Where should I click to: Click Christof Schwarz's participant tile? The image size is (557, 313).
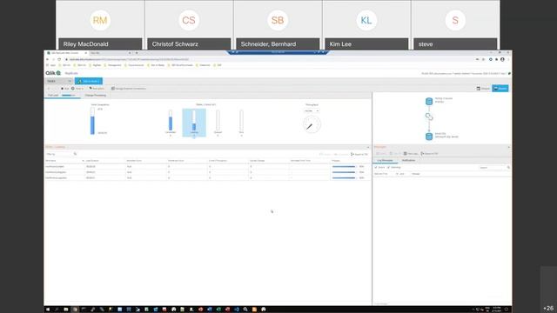pyautogui.click(x=189, y=25)
